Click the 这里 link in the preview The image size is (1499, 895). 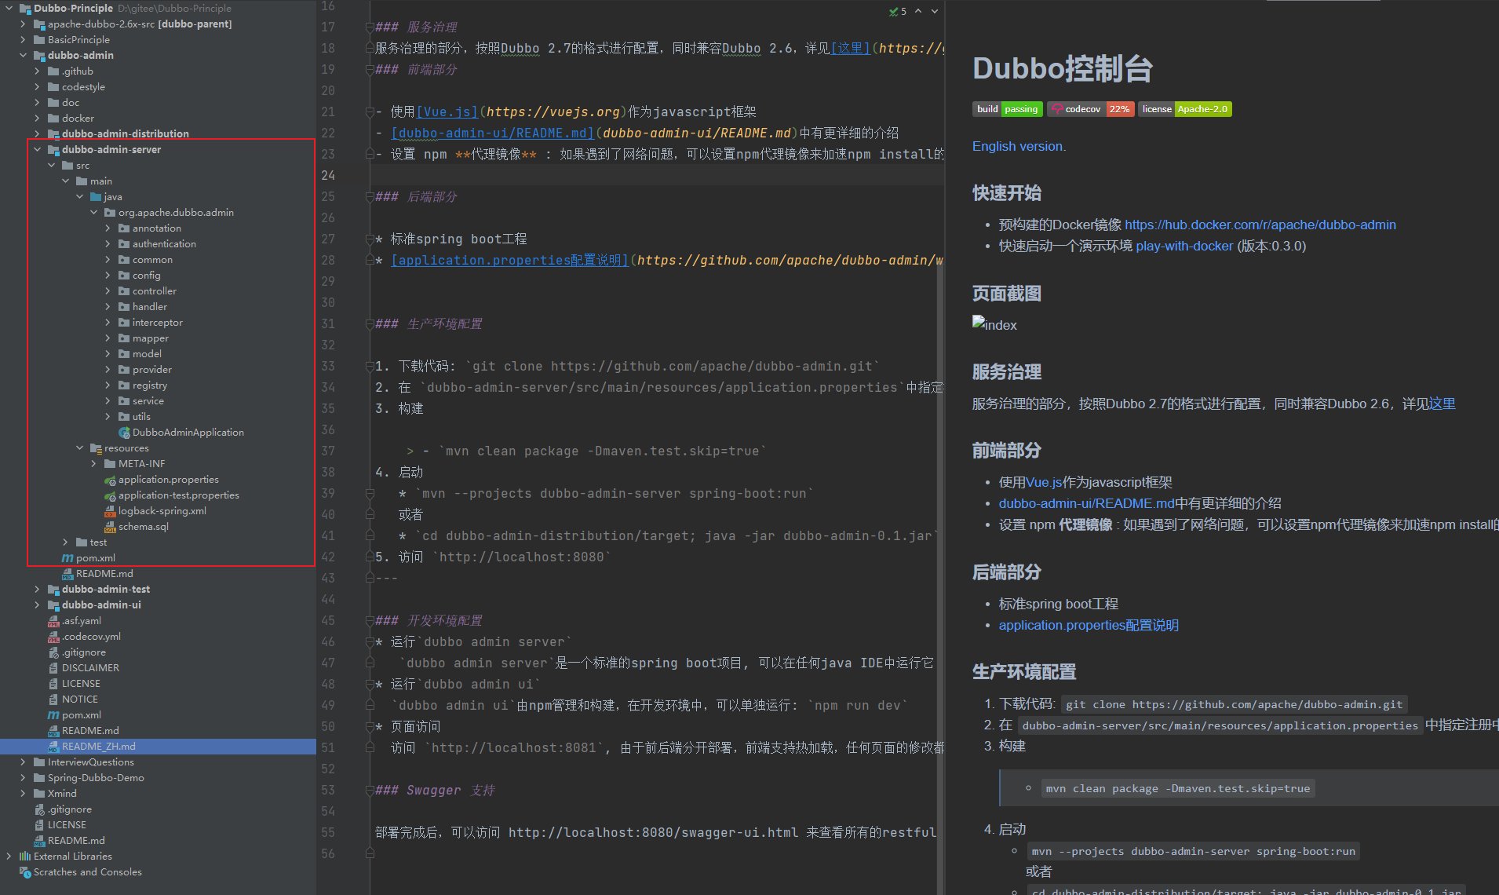(1442, 404)
